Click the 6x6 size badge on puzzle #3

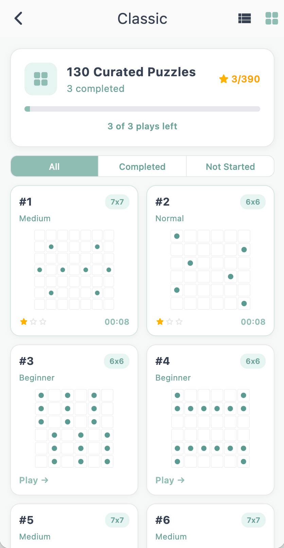[x=117, y=361]
